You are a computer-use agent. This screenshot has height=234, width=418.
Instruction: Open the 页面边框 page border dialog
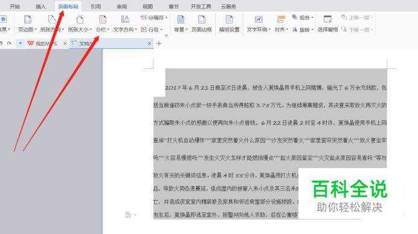tap(202, 24)
